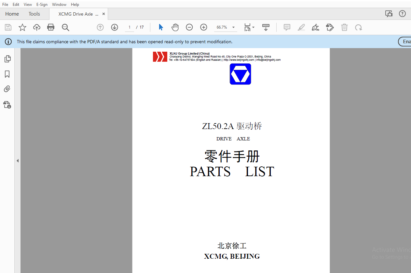Zoom in with plus icon
Viewport: 411px width, 273px height.
click(x=204, y=27)
